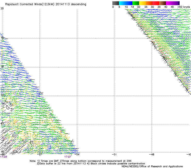Select the yellow 20-25 knots legend swatch
Viewport: 191px width, 168px height.
point(142,3)
